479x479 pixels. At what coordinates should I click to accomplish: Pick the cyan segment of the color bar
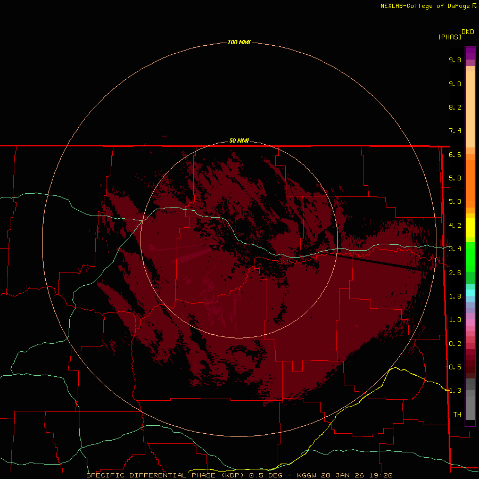(x=470, y=293)
